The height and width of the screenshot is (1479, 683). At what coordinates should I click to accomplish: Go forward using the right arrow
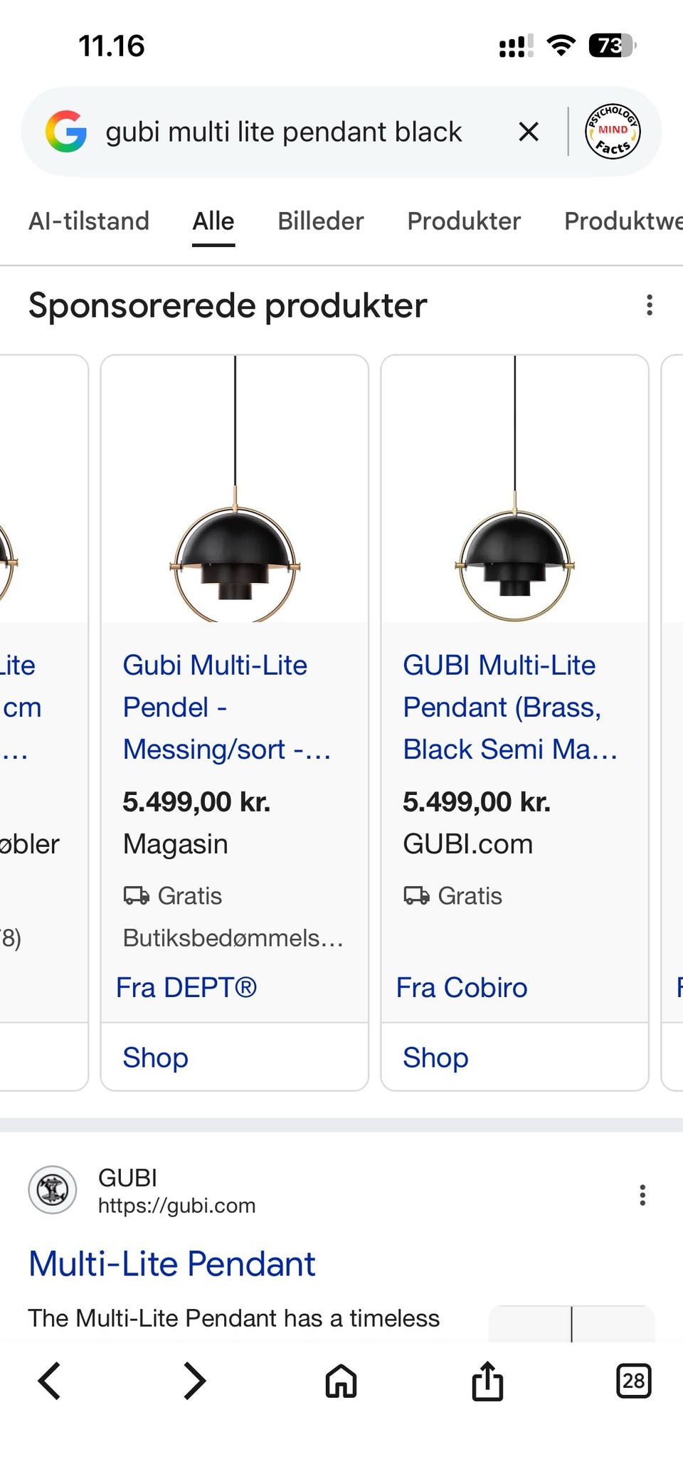[x=194, y=1381]
